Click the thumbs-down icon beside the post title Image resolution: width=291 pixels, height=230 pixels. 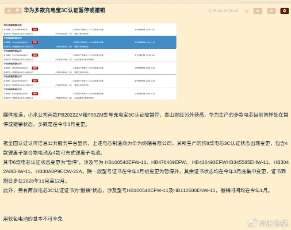(x=17, y=10)
